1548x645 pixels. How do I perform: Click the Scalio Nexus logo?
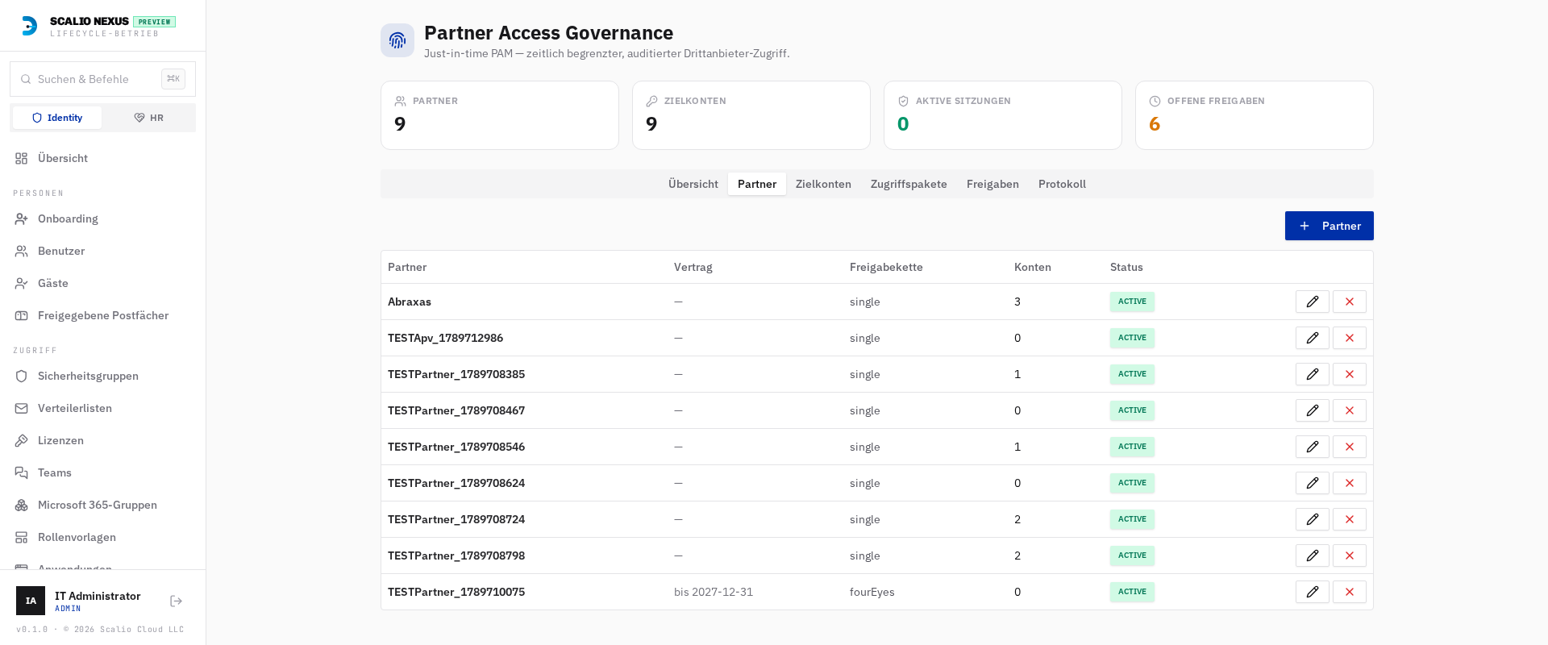click(x=30, y=26)
